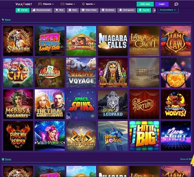Click the thumbs-up Recommended filter icon

pyautogui.click(x=34, y=10)
